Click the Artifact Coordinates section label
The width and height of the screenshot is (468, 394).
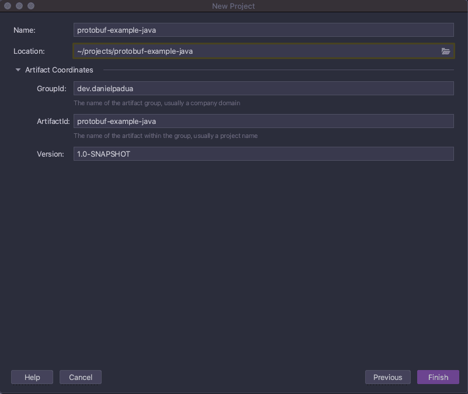point(58,70)
